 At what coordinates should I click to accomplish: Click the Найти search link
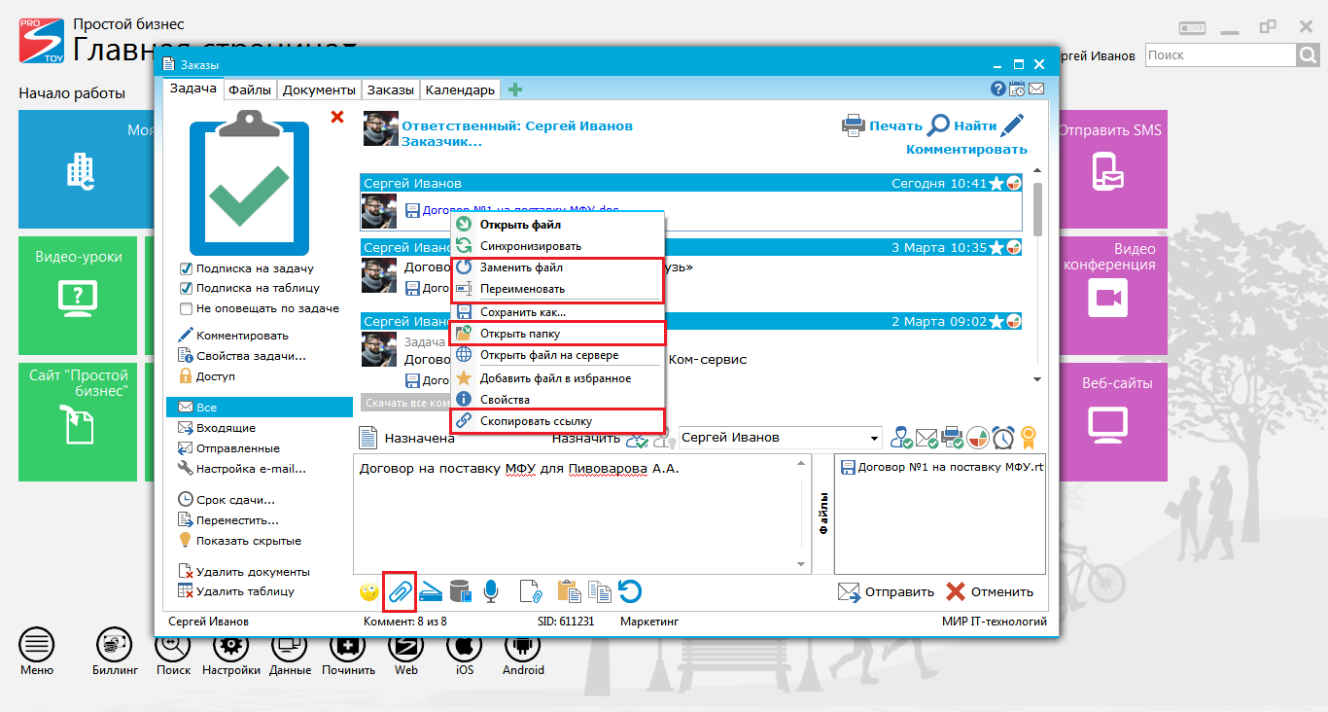point(962,125)
